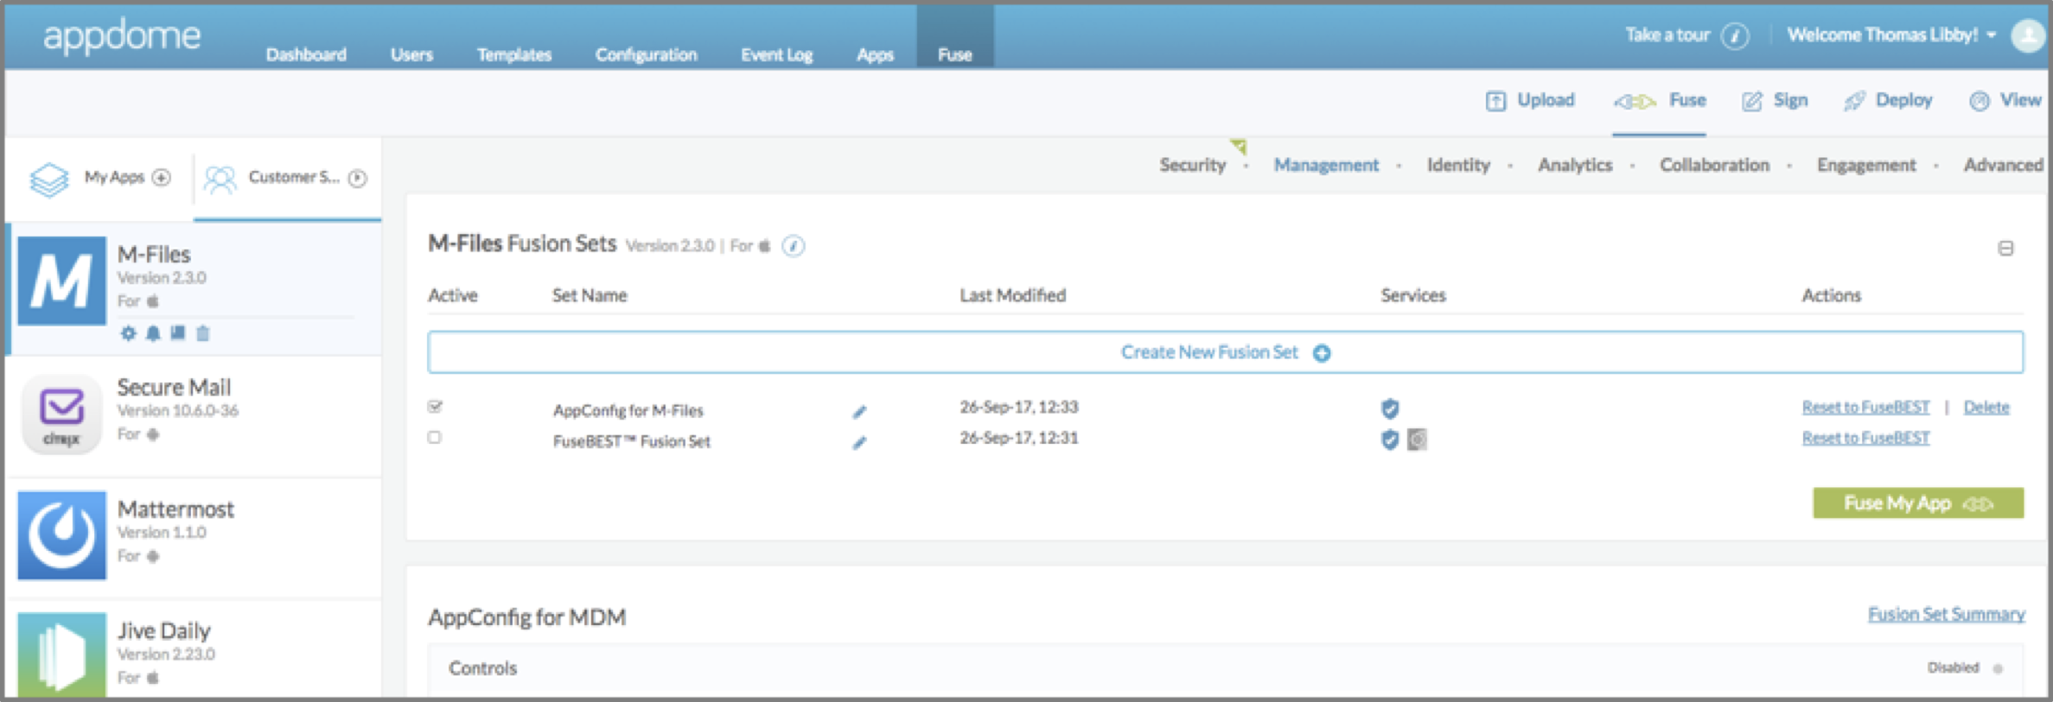Image resolution: width=2053 pixels, height=702 pixels.
Task: Open the Templates tab
Action: pos(514,54)
